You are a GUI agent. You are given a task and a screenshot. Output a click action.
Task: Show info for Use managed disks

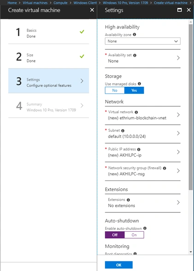point(139,84)
